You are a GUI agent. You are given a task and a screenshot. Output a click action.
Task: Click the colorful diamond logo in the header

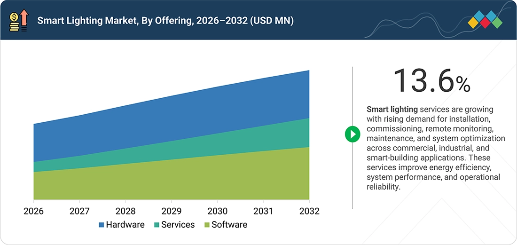click(x=485, y=19)
